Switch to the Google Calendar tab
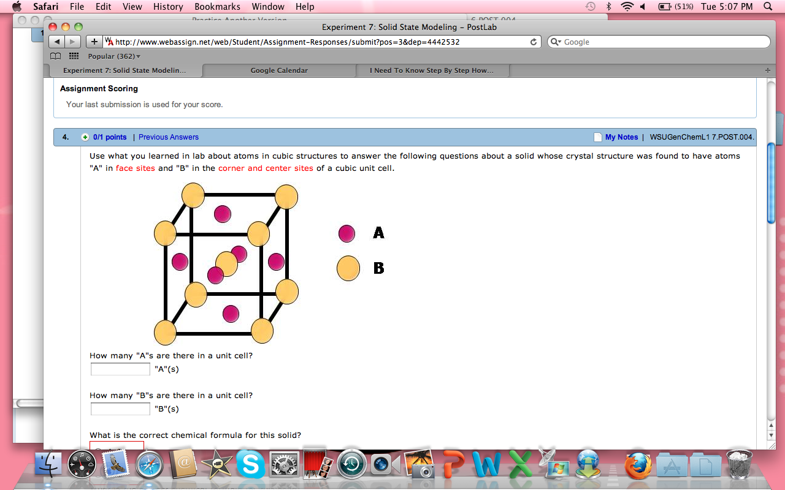 click(x=279, y=70)
